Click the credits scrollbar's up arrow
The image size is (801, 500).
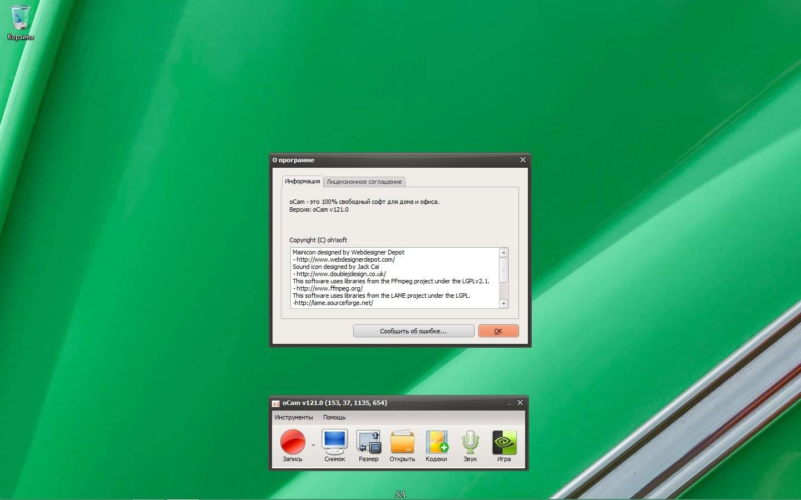(503, 252)
